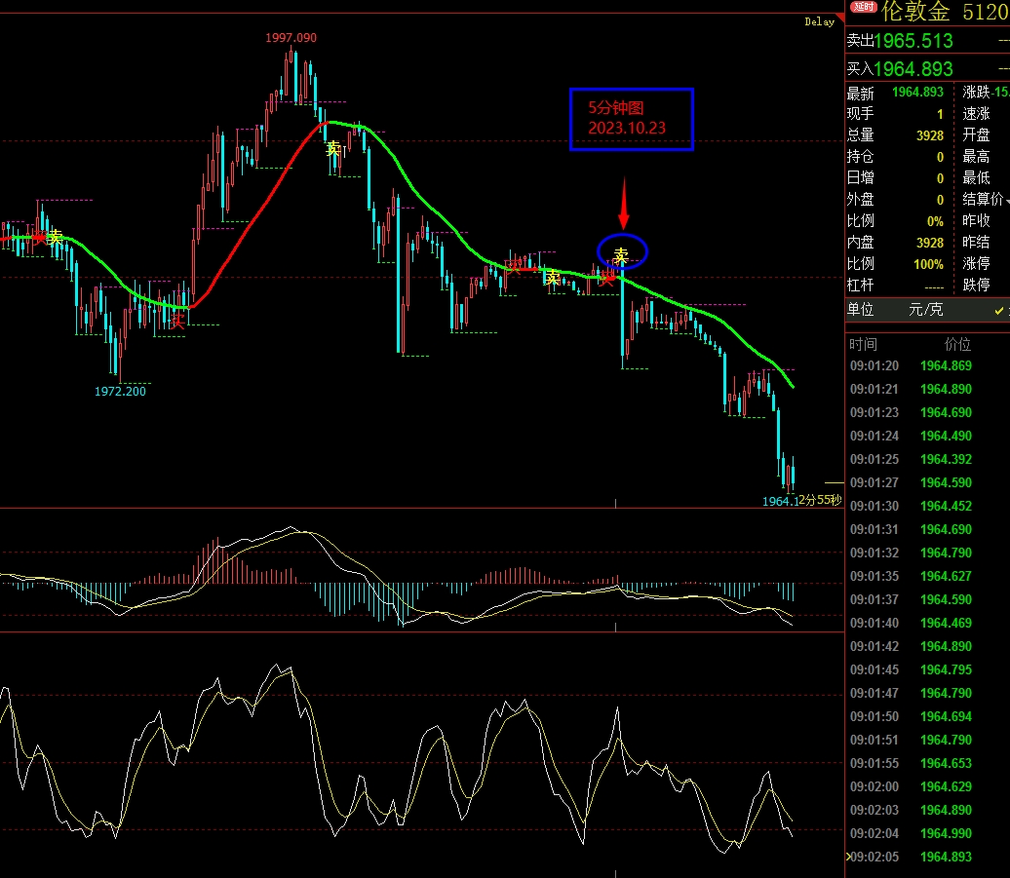Click the 最新 value 1964.893

[917, 92]
